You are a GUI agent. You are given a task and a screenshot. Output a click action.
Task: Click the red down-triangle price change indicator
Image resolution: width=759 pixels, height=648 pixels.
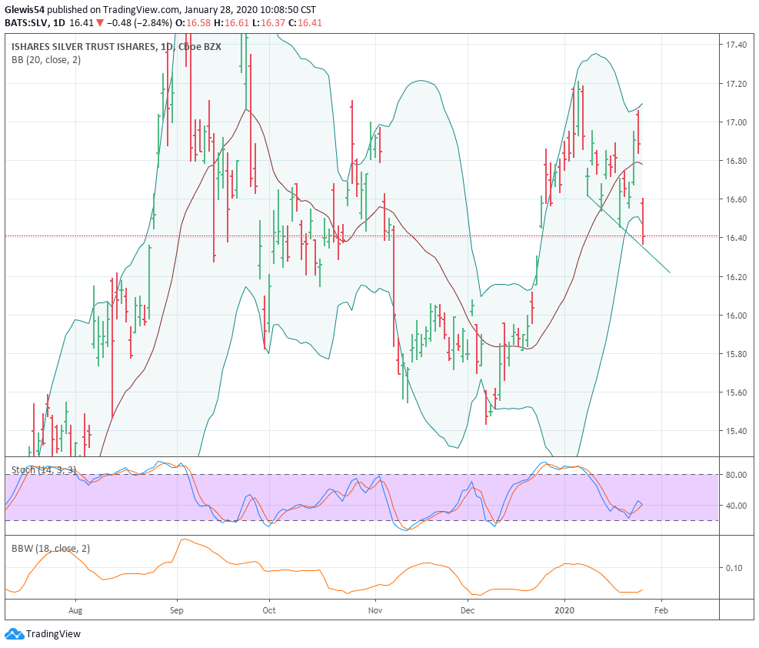(x=100, y=23)
